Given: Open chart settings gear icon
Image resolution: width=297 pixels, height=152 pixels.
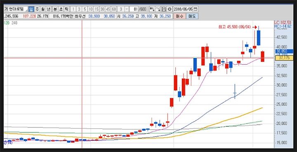Looking at the screenshot, I should pyautogui.click(x=170, y=9).
